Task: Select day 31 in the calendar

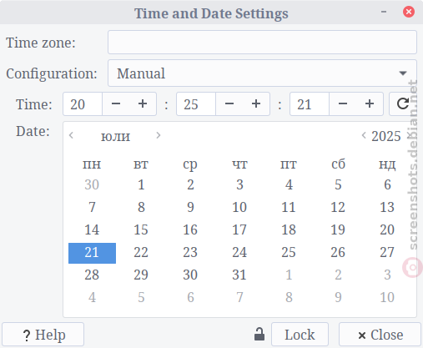Action: tap(239, 275)
